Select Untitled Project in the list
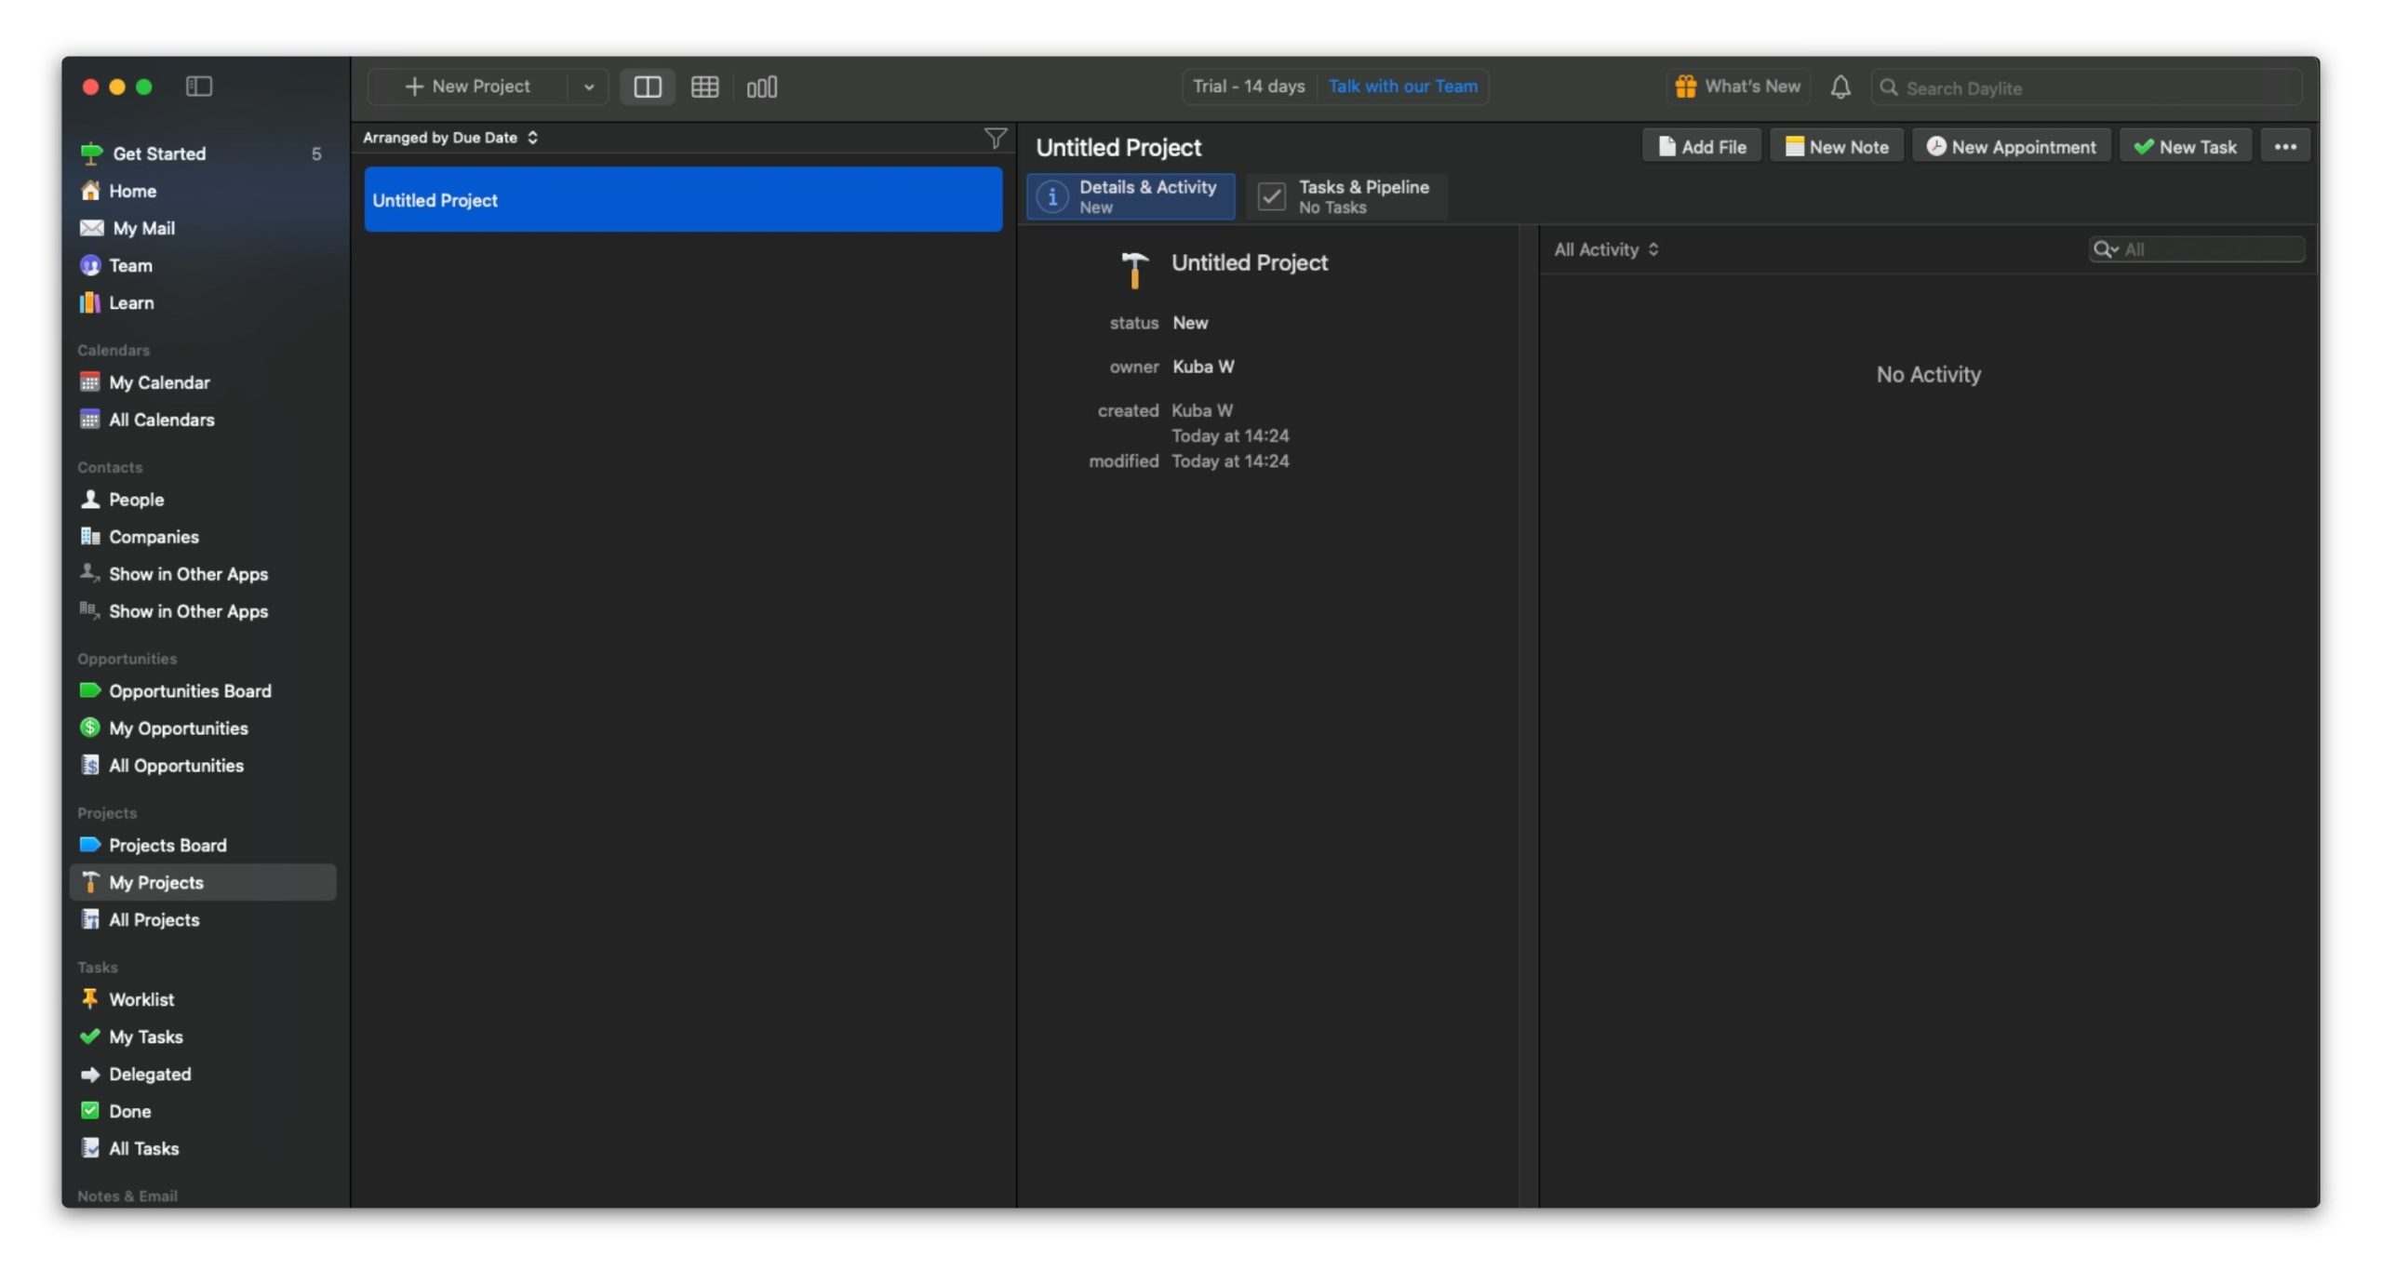2382x1270 pixels. coord(682,200)
